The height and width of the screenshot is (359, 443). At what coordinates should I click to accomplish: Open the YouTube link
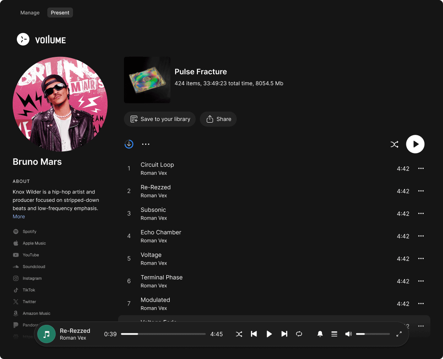(31, 255)
